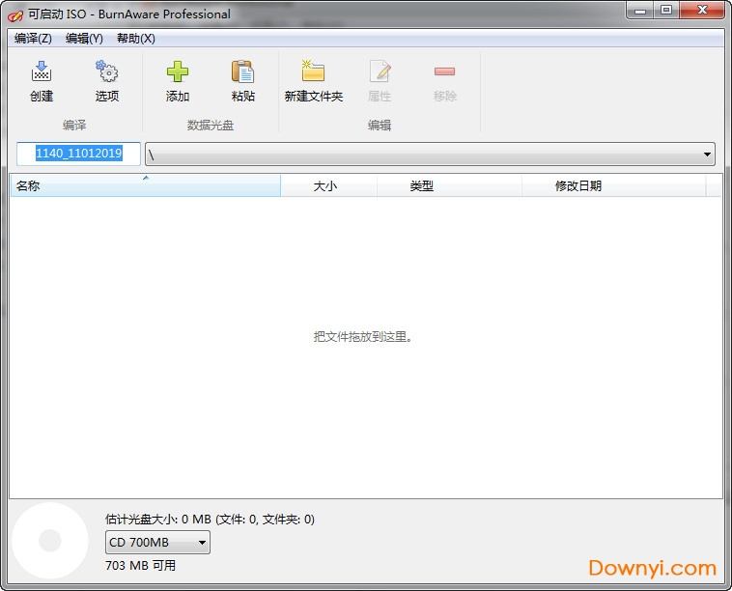Viewport: 732px width, 591px height.
Task: Open the 编译(Z) menu
Action: [33, 39]
